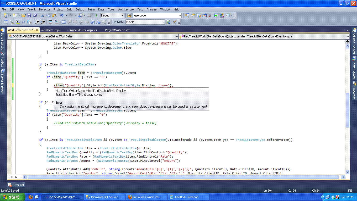Uncomment the selected lines
This screenshot has height=201, width=357.
point(56,22)
